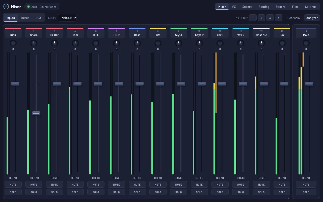Mute the Sax channel

coord(282,185)
